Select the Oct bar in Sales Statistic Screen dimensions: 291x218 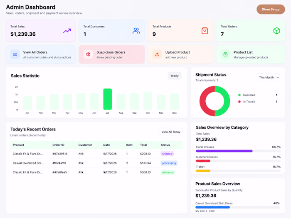[x=148, y=100]
